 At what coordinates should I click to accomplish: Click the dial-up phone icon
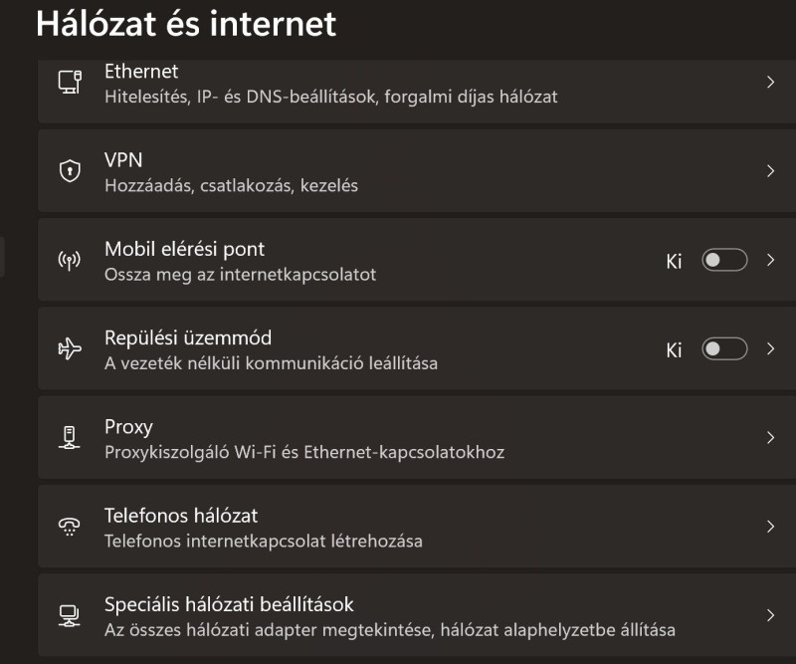point(69,528)
